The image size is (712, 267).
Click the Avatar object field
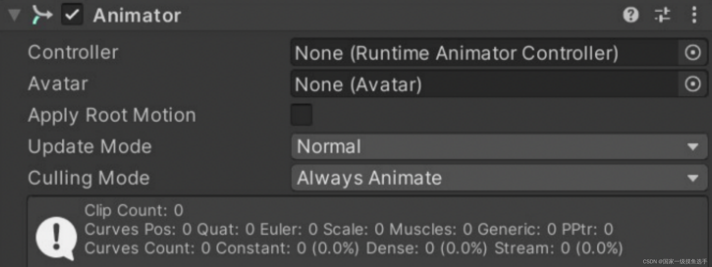coord(484,84)
